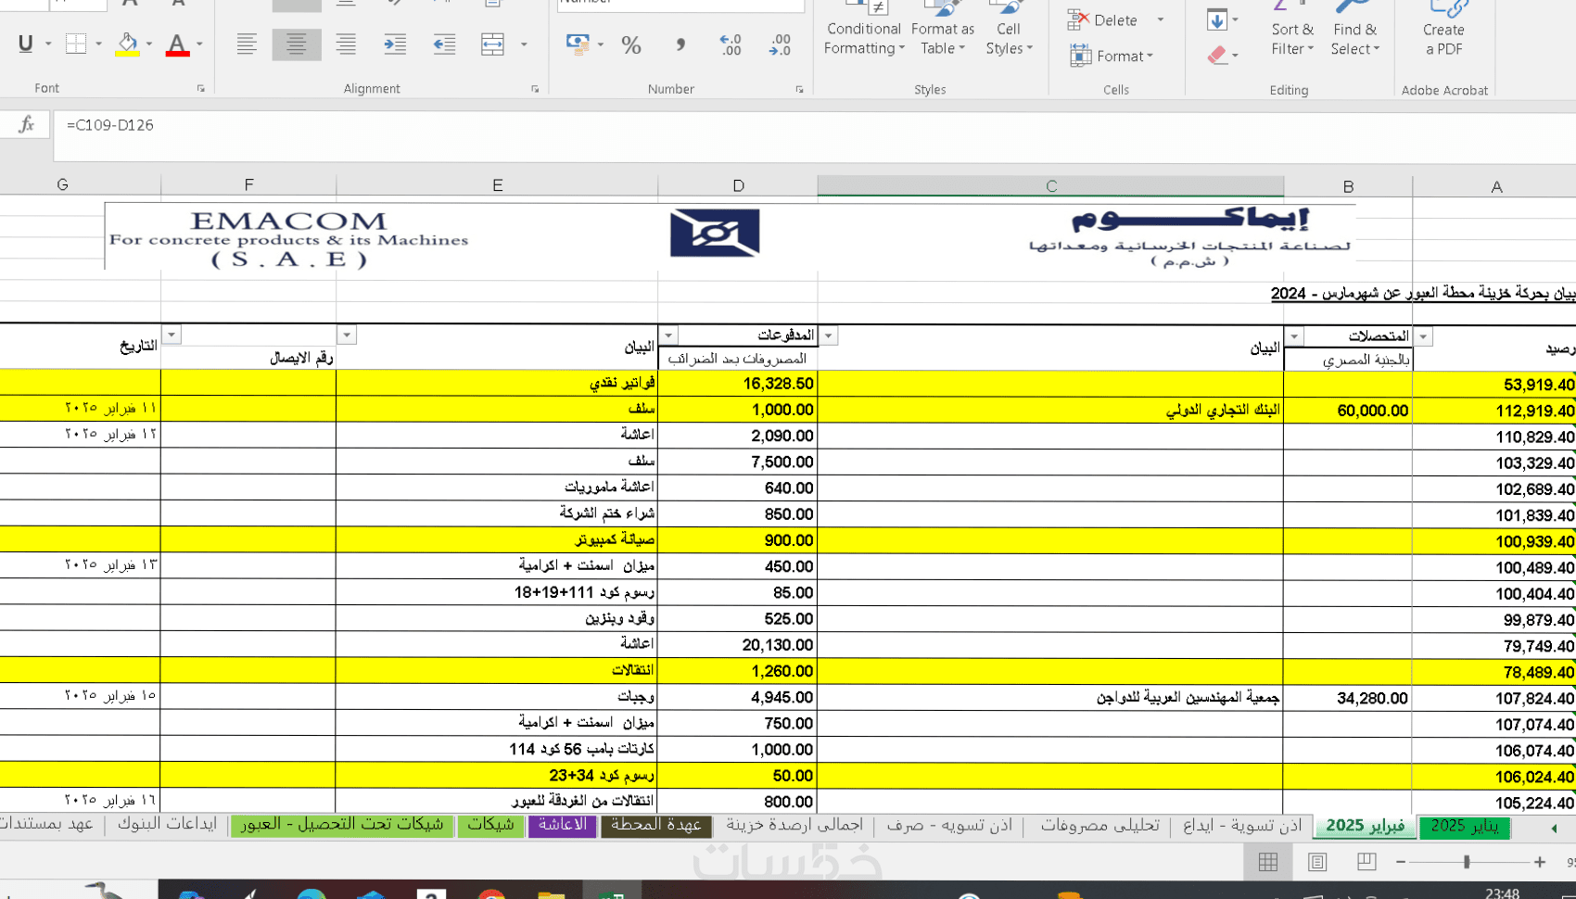The image size is (1576, 899).
Task: Click Delete cells button
Action: point(1103,19)
